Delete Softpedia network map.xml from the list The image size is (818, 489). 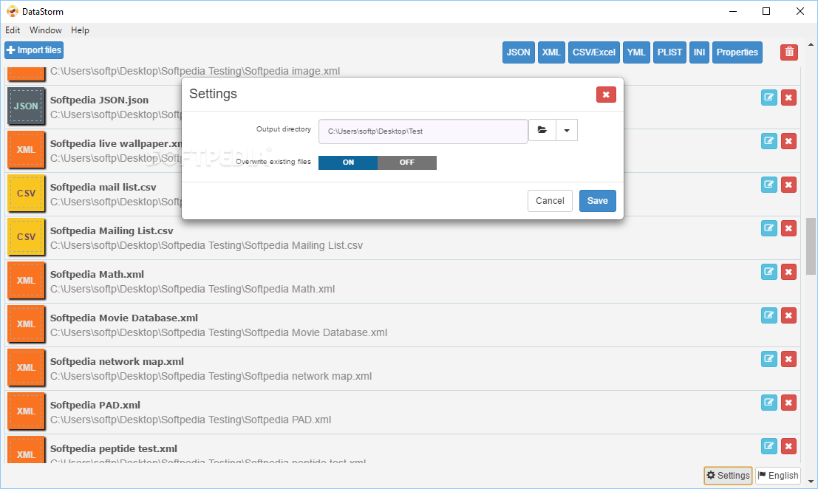tap(788, 359)
